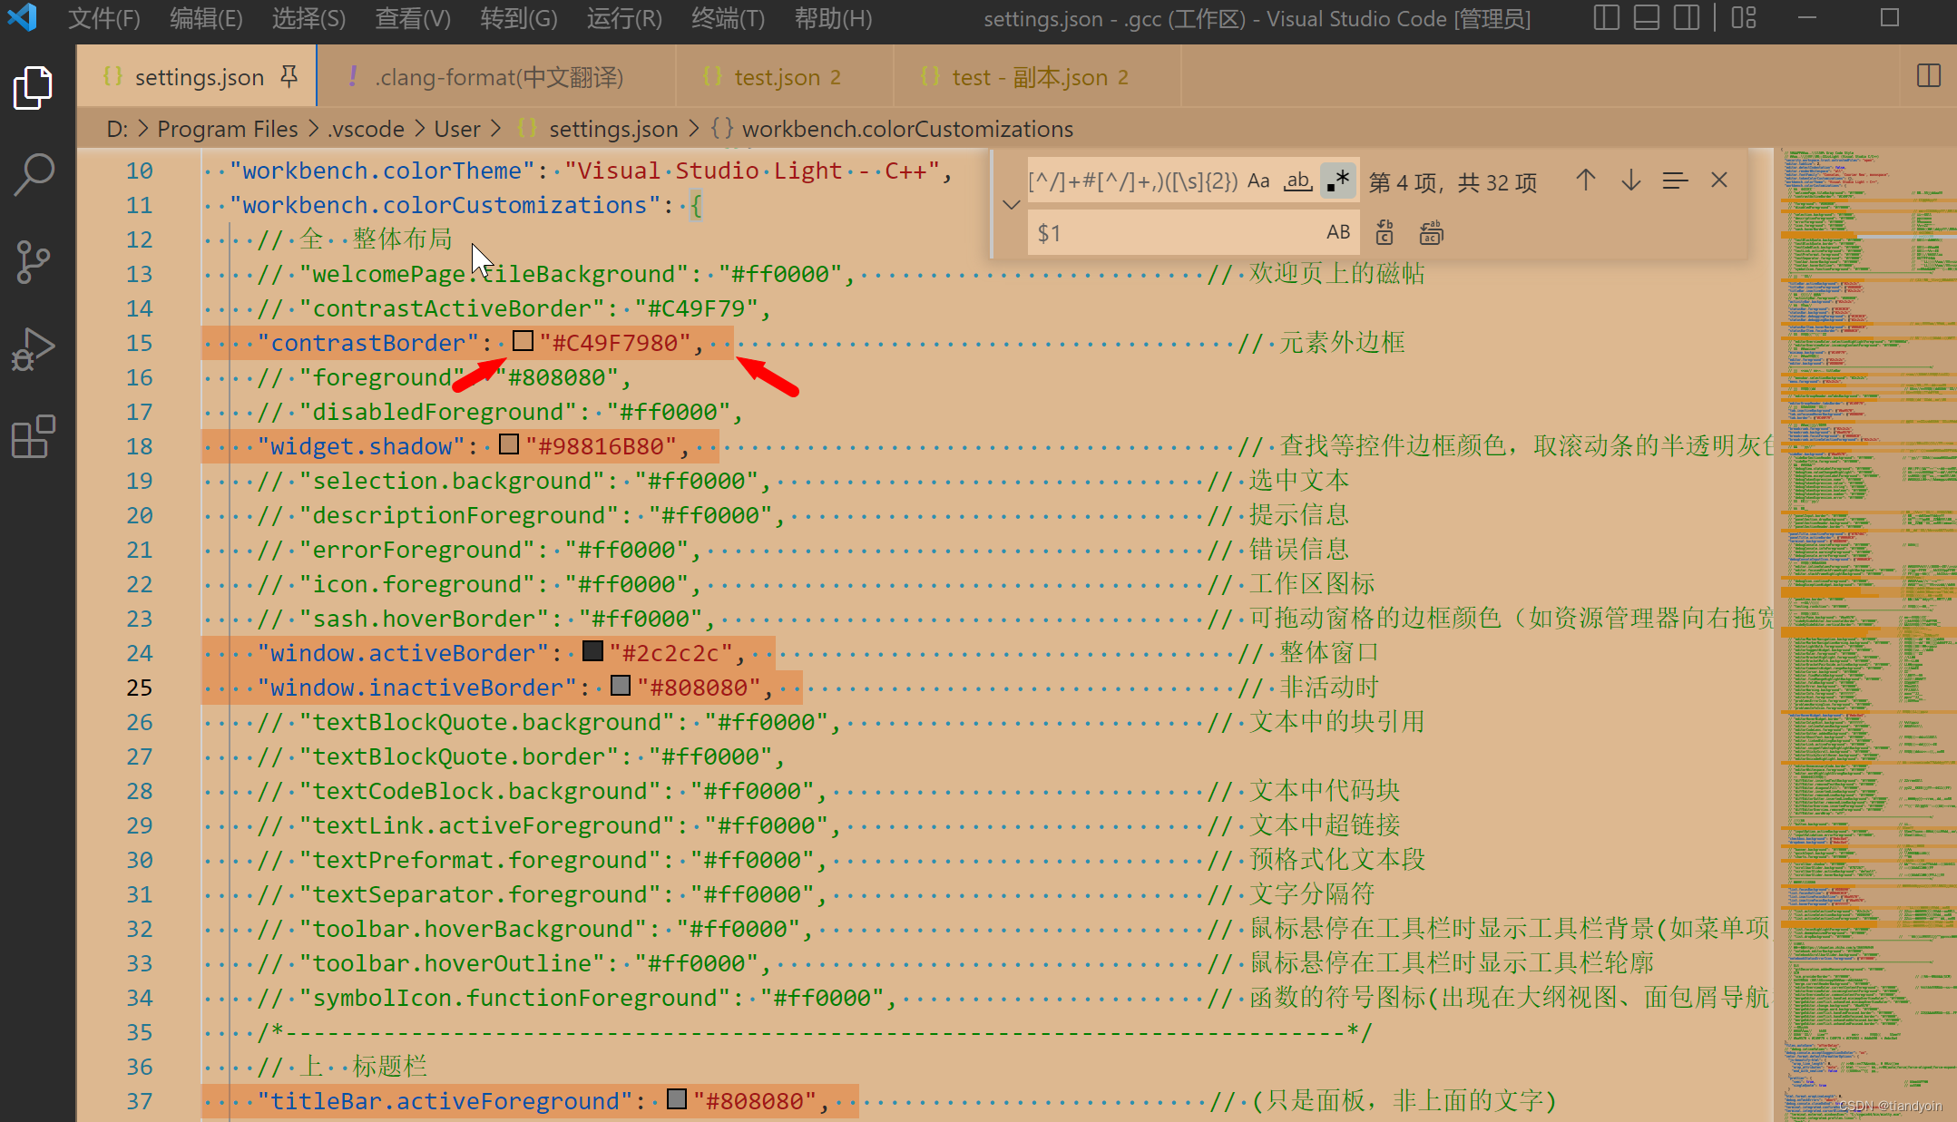Toggle Preserve Case in replace box
1957x1122 pixels.
click(1338, 232)
